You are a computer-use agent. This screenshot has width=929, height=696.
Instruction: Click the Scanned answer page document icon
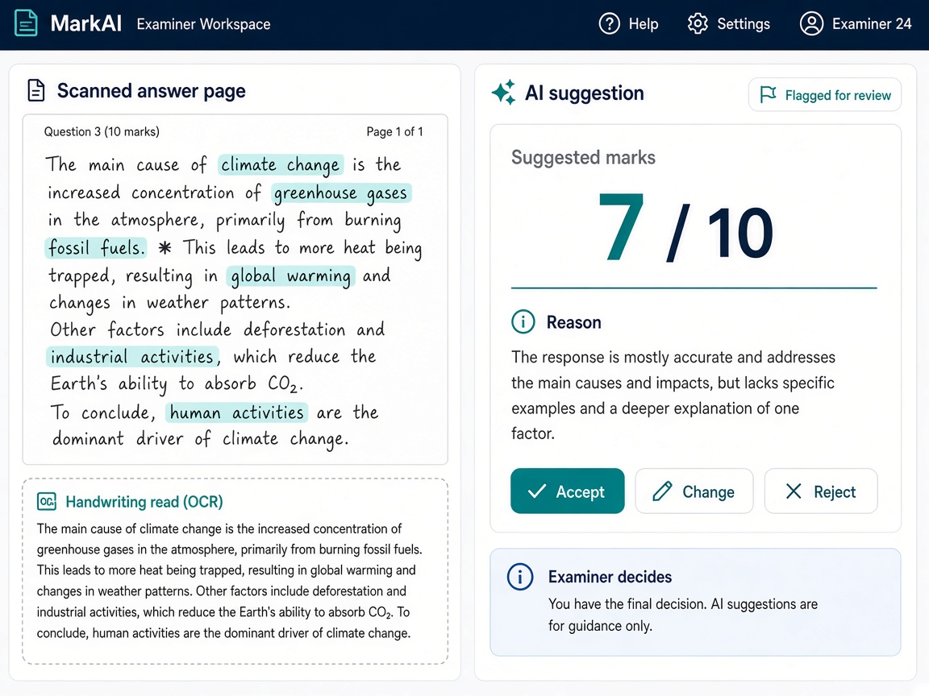[x=36, y=90]
